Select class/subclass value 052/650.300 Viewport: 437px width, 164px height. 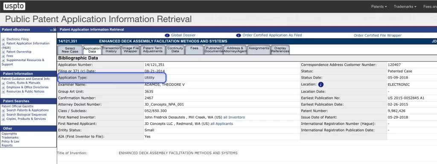tap(155, 111)
